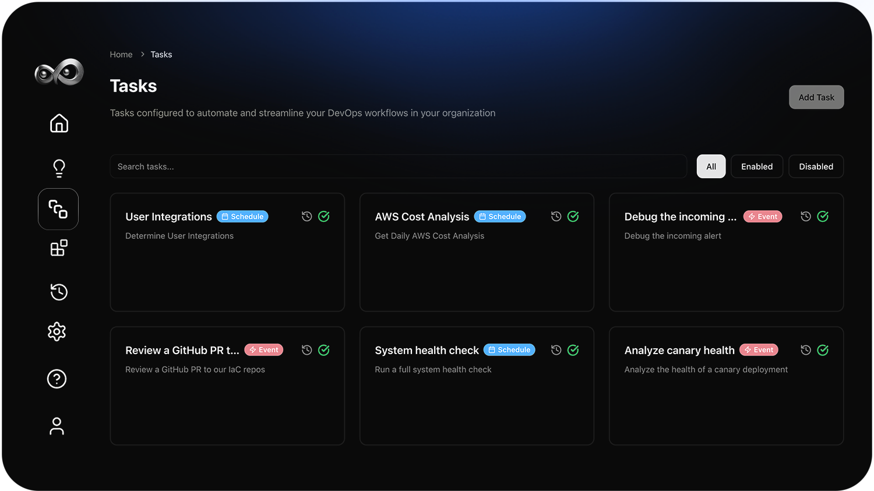Viewport: 874px width, 491px height.
Task: Click the Tasks breadcrumb
Action: coord(161,54)
